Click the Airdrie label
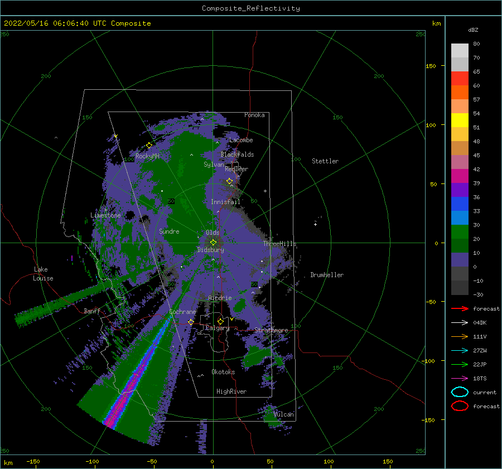502x469 pixels. tap(220, 298)
